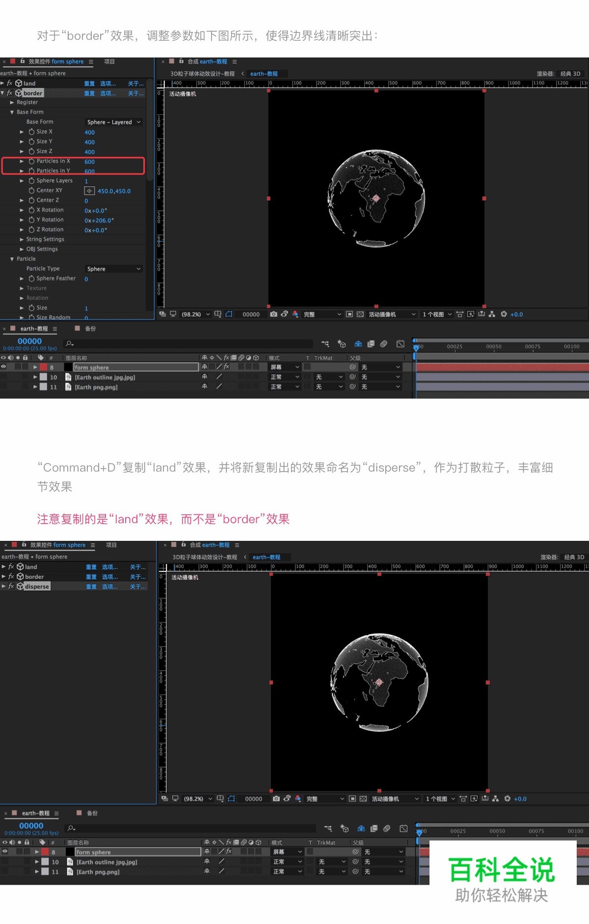Image resolution: width=589 pixels, height=924 pixels.
Task: Click the Sphere Feather stopwatch icon
Action: click(31, 279)
